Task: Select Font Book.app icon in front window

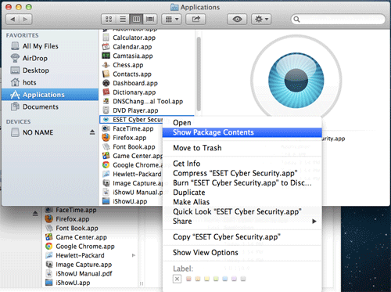Action: 106,146
